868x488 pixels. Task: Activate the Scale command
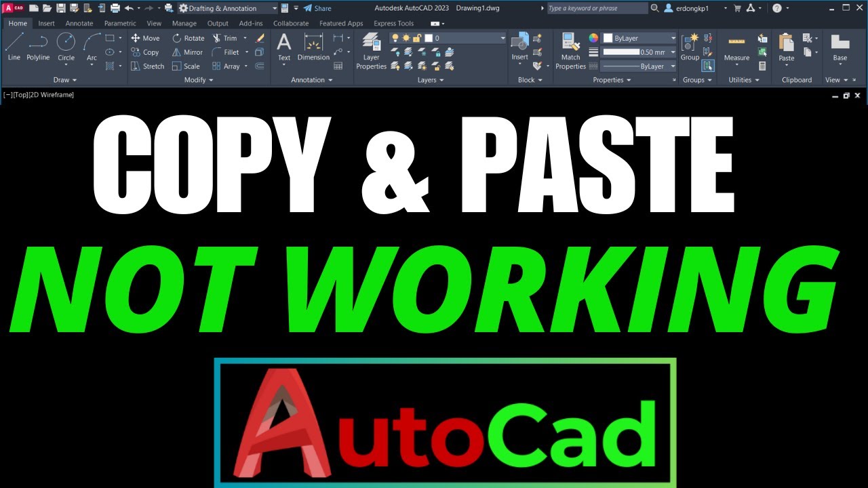pos(186,66)
